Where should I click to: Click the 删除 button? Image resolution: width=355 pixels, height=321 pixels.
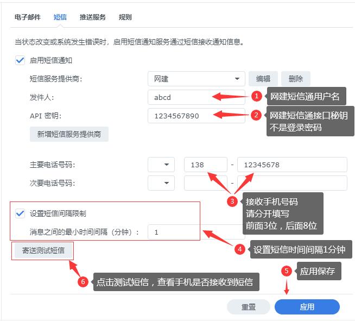pos(296,79)
